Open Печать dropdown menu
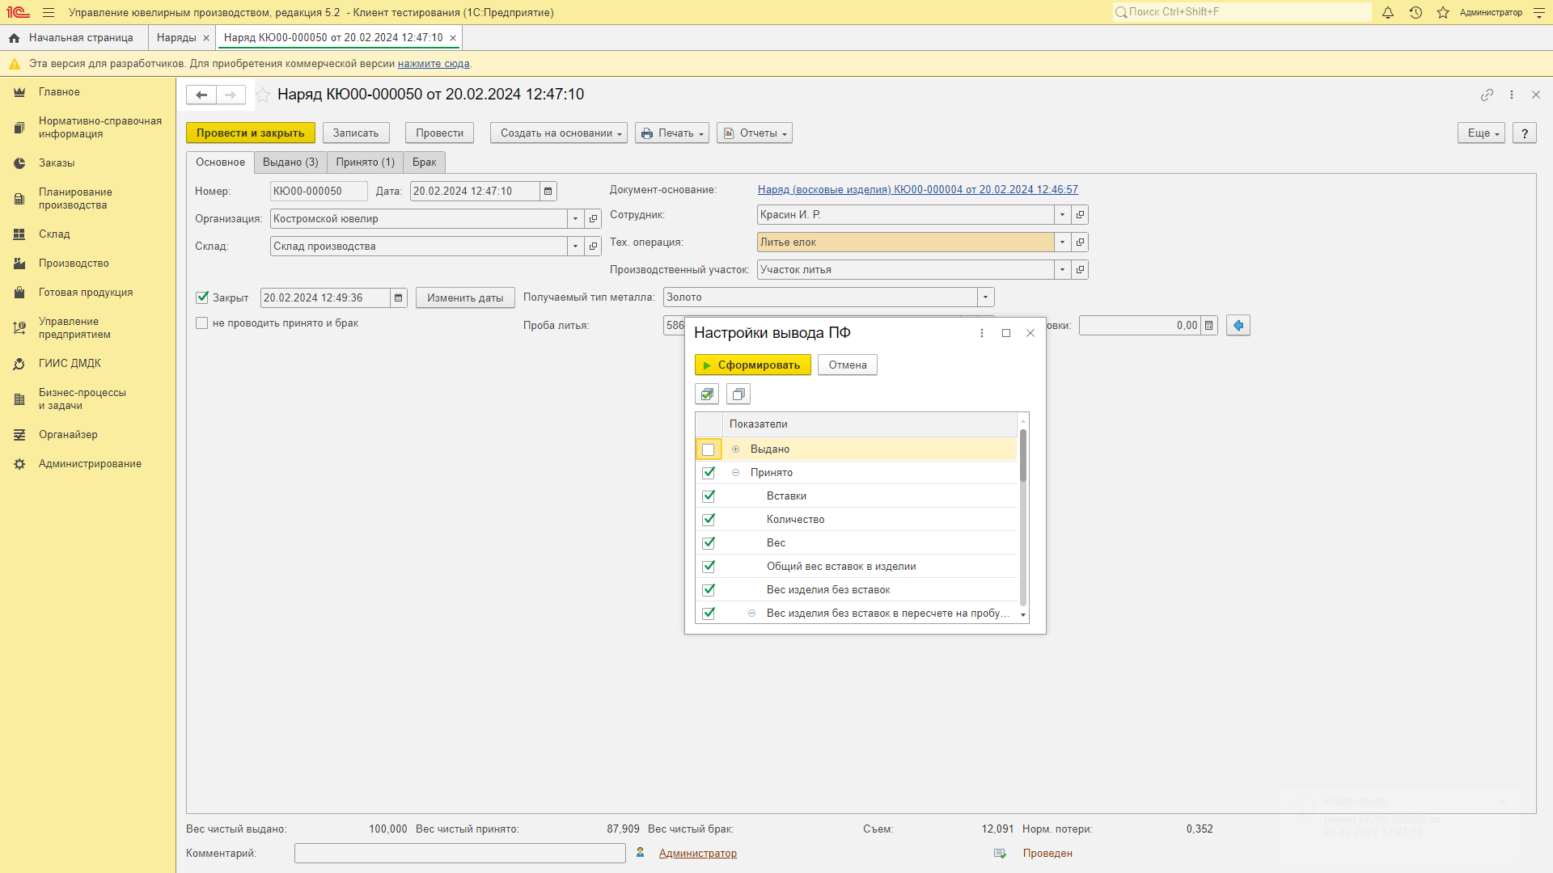This screenshot has height=873, width=1553. coord(672,133)
